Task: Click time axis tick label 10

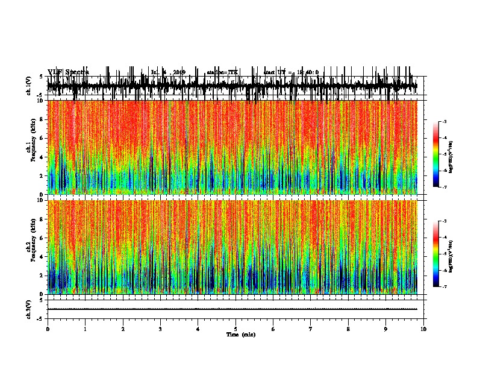Action: tap(423, 329)
